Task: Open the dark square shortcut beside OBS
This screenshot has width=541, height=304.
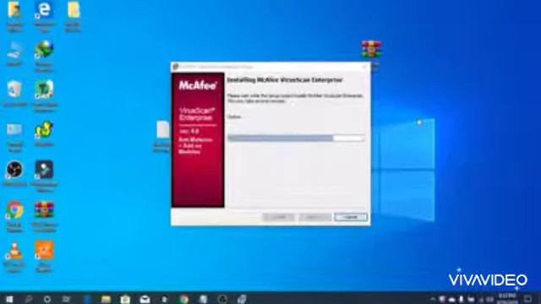Action: pyautogui.click(x=44, y=175)
